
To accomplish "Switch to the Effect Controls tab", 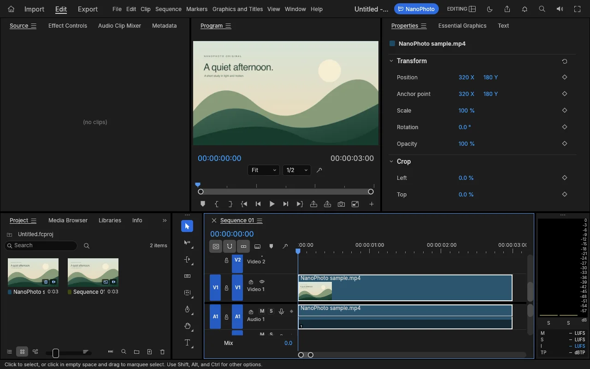I will coord(68,26).
